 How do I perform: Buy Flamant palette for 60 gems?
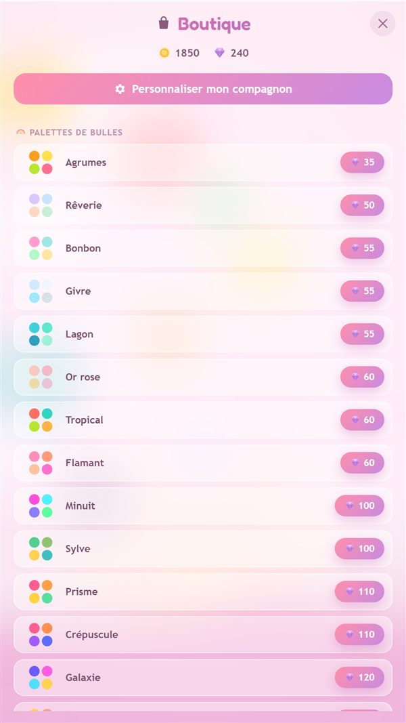[x=362, y=463]
